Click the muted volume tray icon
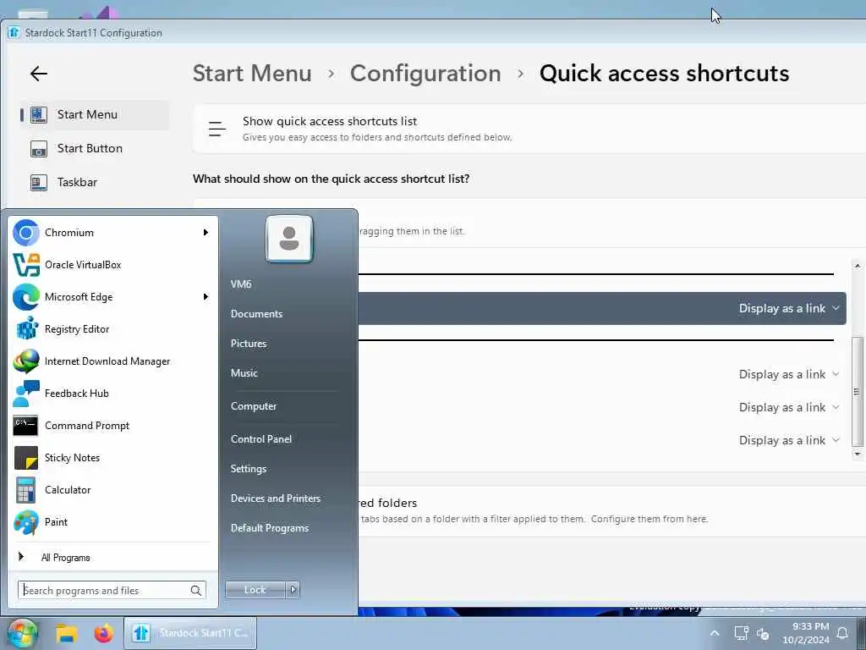This screenshot has height=650, width=866. [x=764, y=634]
